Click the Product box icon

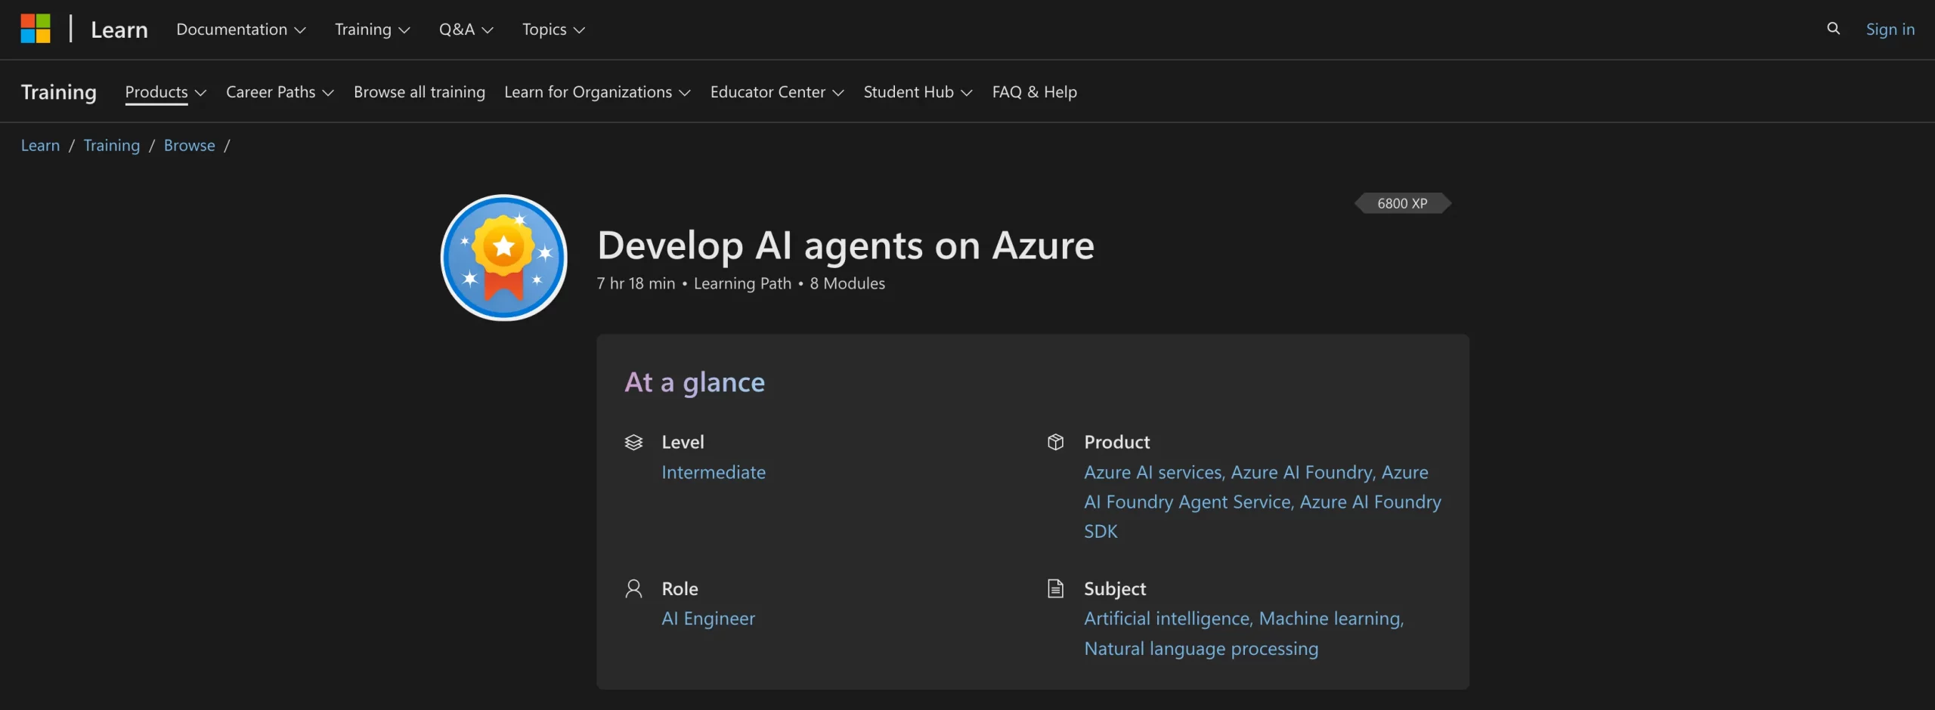point(1055,443)
